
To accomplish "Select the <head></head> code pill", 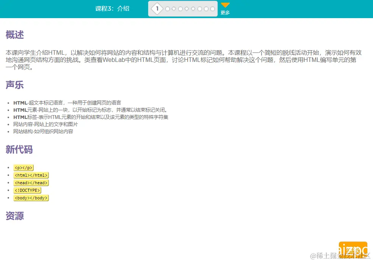I will pyautogui.click(x=31, y=183).
